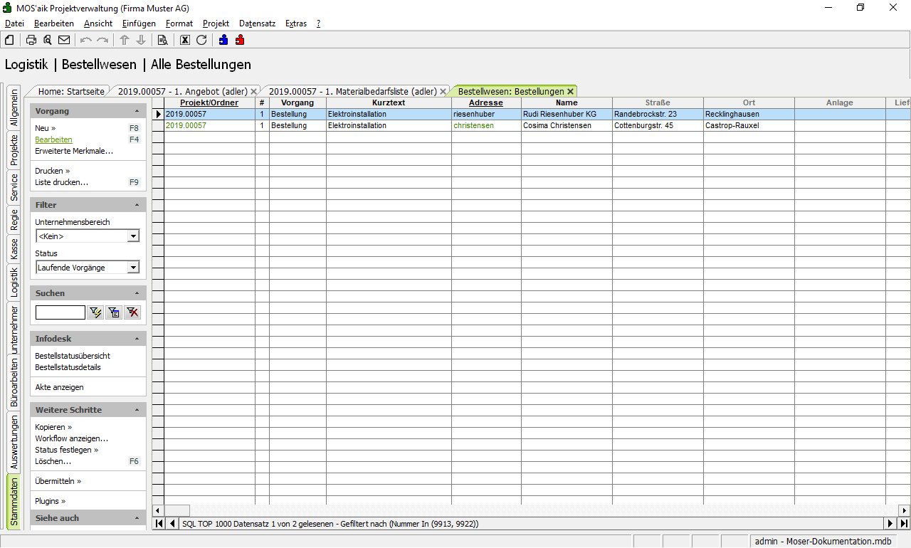The height and width of the screenshot is (548, 911).
Task: Open the Unternehmensbereich dropdown
Action: pos(132,236)
